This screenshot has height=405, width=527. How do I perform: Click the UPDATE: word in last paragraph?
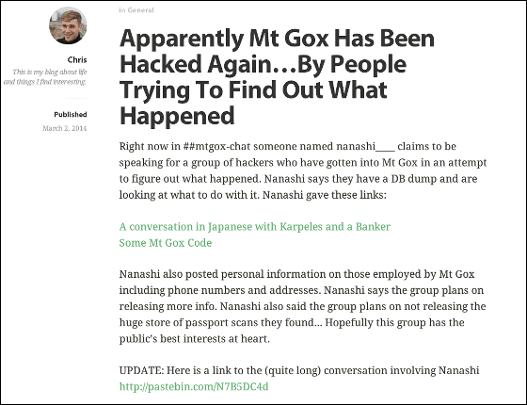click(x=141, y=370)
